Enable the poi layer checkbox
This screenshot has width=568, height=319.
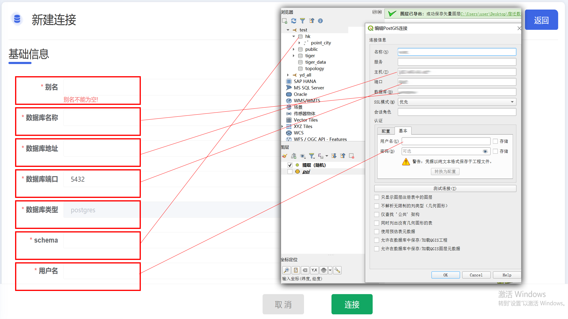point(290,172)
